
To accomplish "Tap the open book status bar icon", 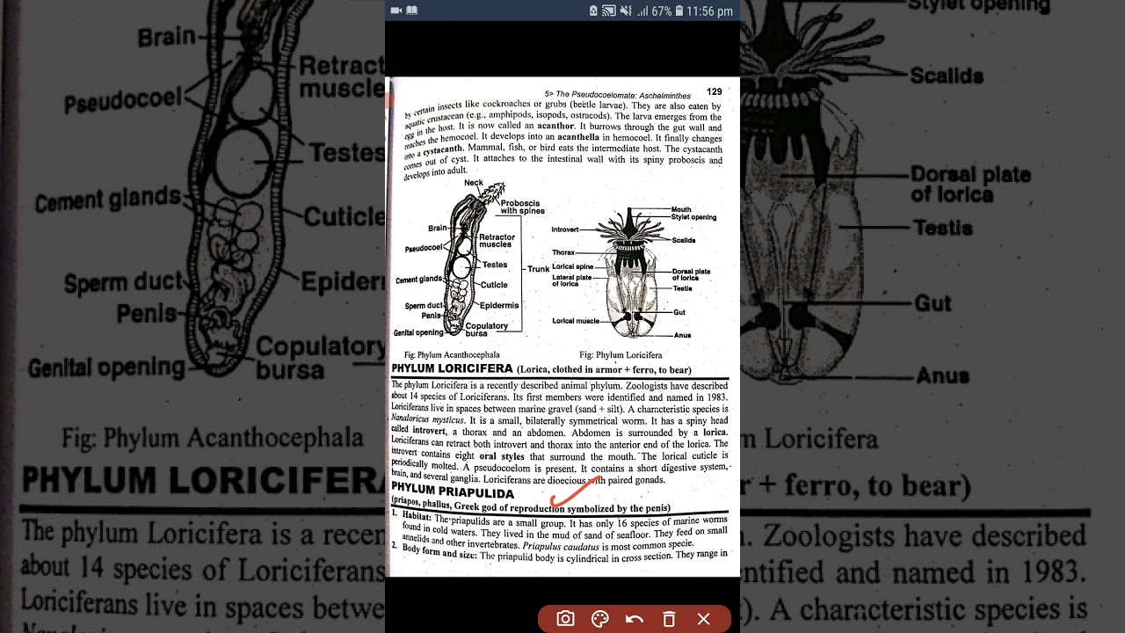I will [x=411, y=11].
